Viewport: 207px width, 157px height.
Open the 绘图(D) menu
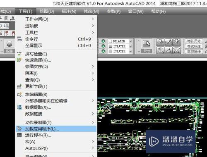pyautogui.click(x=47, y=11)
